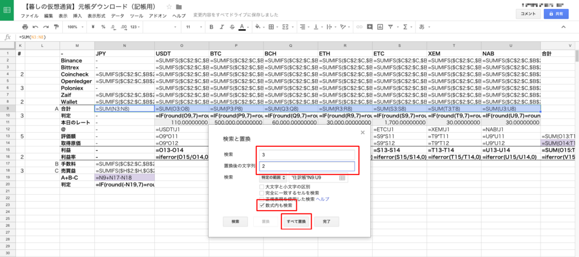Image resolution: width=579 pixels, height=257 pixels.
Task: Enable 大文字と小文字の区別 checkbox
Action: 261,187
